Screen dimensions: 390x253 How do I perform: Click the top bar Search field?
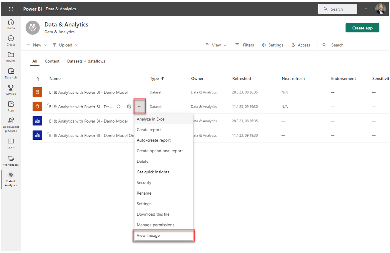[x=337, y=9]
